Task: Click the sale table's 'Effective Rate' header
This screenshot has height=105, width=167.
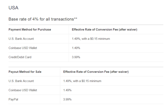Action: coord(96,72)
